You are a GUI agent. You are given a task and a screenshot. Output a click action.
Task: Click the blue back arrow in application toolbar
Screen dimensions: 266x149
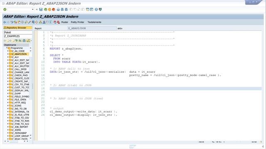(x=5, y=22)
